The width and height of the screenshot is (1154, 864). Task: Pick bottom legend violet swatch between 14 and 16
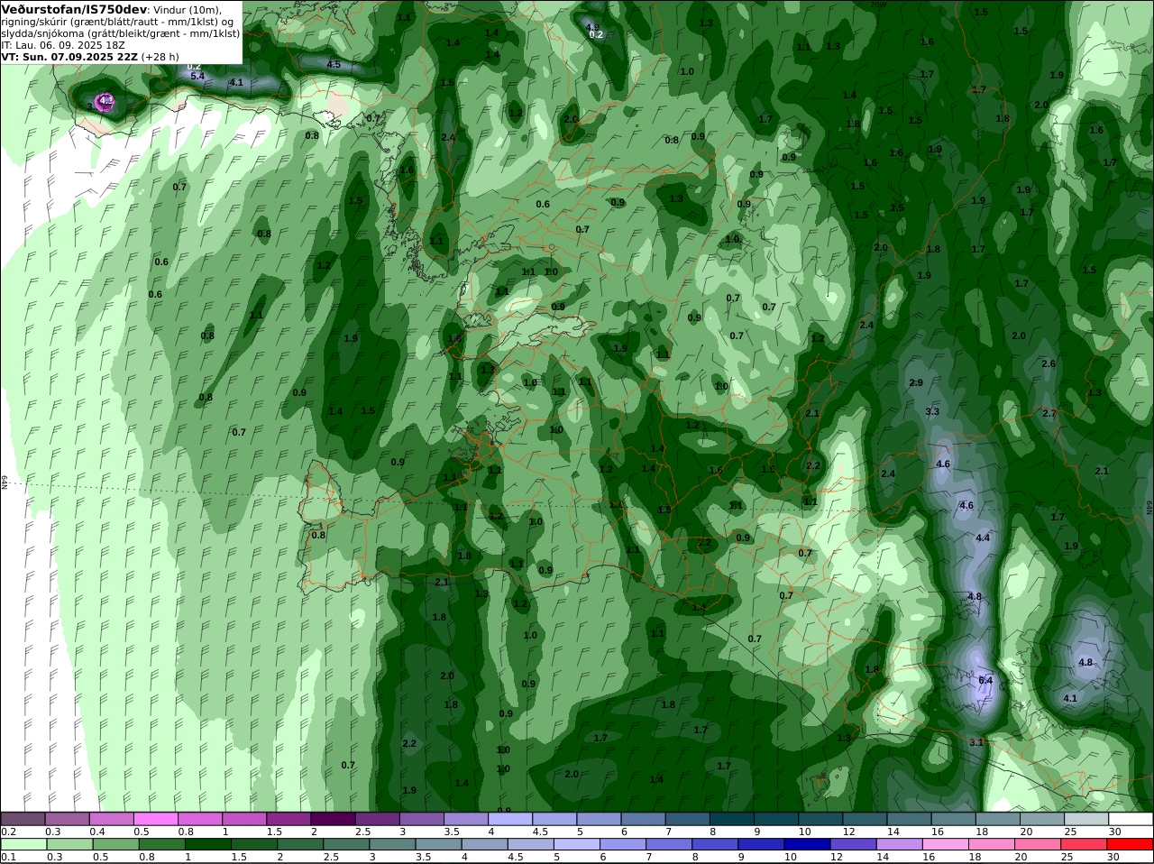[x=899, y=844]
